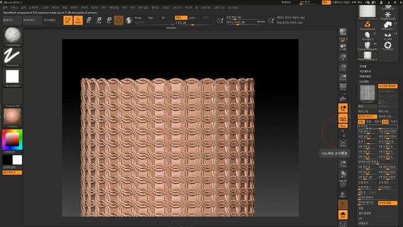Select the Draw mode button
Image resolution: width=403 pixels, height=227 pixels.
pyautogui.click(x=78, y=20)
